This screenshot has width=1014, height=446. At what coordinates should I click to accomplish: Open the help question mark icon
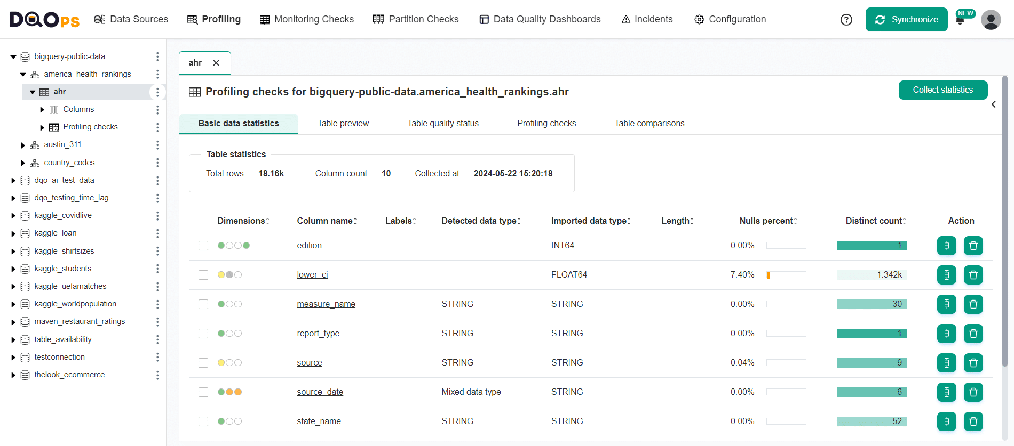pos(846,20)
